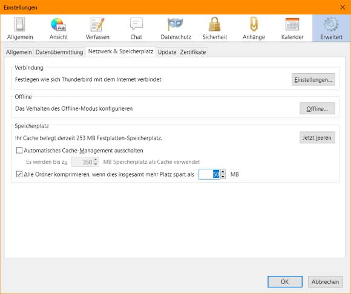Open the Update tab
Viewport: 351px width, 294px height.
(167, 52)
